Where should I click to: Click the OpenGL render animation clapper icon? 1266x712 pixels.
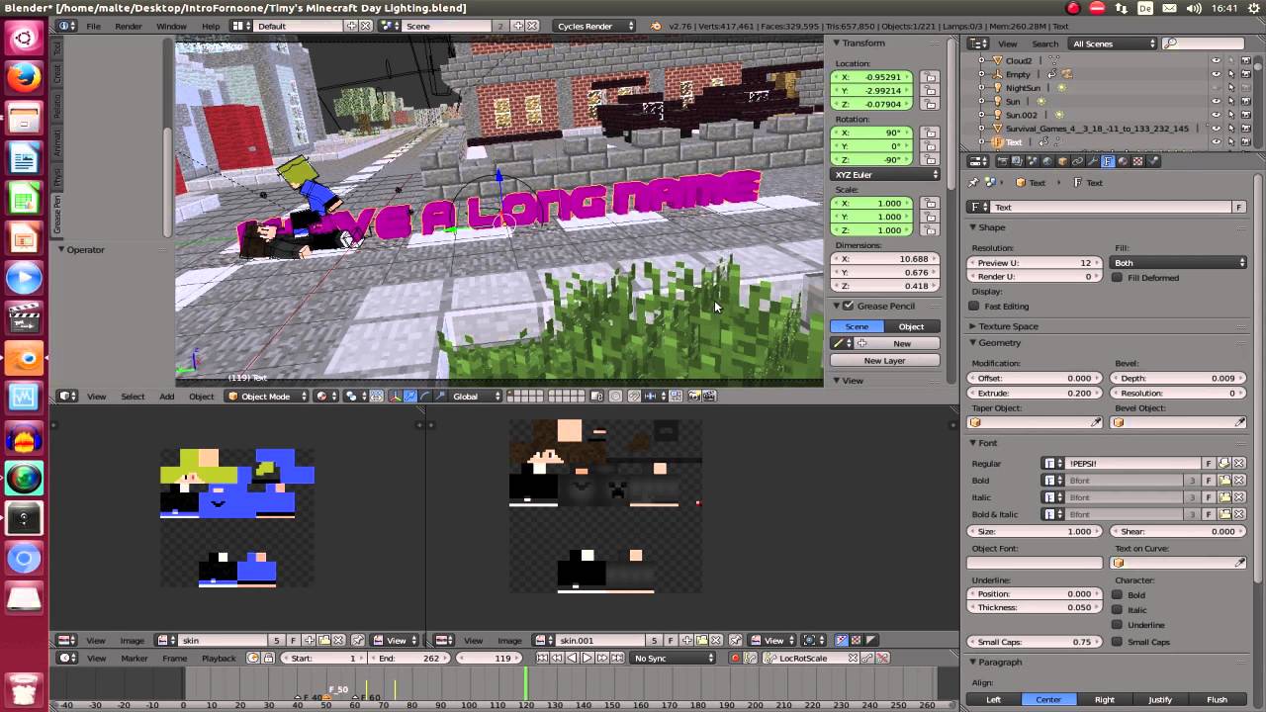(x=709, y=396)
